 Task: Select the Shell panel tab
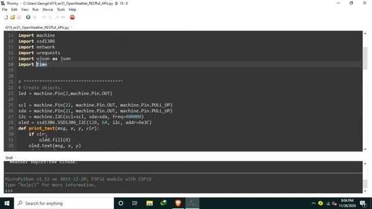[9, 158]
